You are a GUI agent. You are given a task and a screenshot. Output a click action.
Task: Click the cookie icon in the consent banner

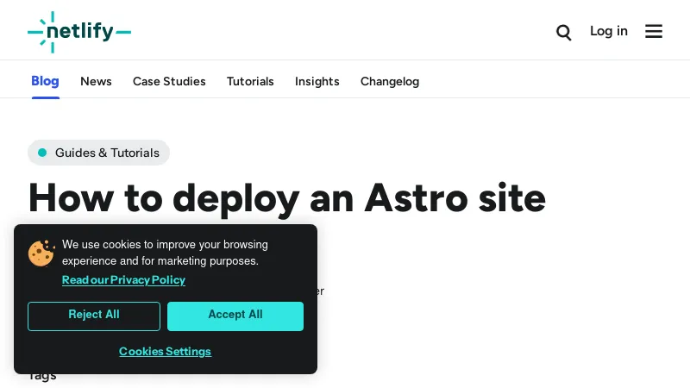pyautogui.click(x=41, y=253)
